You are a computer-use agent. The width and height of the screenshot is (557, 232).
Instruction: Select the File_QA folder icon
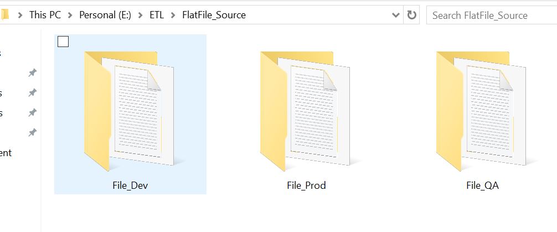[x=481, y=111]
